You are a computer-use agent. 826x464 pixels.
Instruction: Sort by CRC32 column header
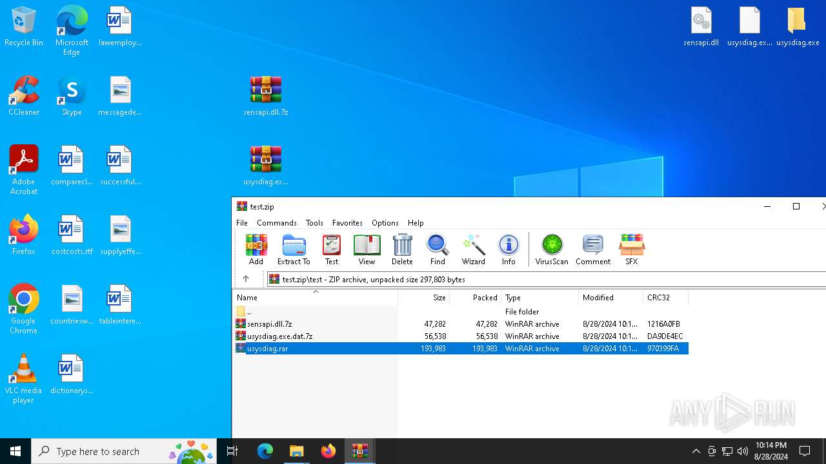coord(666,298)
